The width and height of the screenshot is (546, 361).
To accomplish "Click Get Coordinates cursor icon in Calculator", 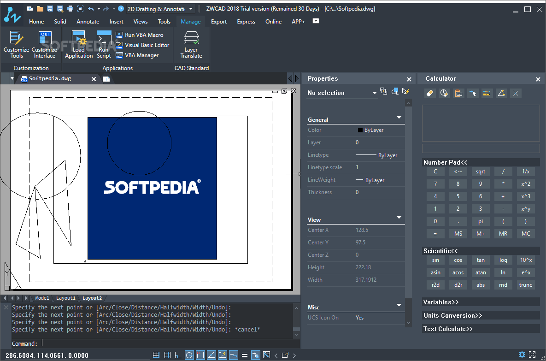I will 473,93.
